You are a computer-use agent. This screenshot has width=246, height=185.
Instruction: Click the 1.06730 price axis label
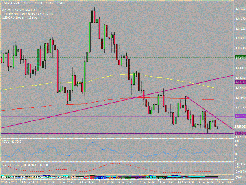click(x=240, y=9)
